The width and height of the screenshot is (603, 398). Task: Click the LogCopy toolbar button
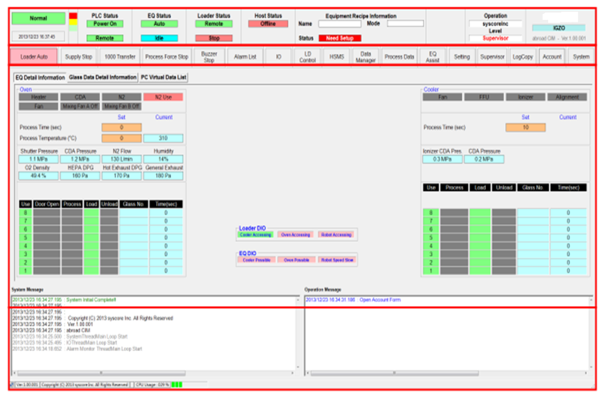pyautogui.click(x=522, y=57)
